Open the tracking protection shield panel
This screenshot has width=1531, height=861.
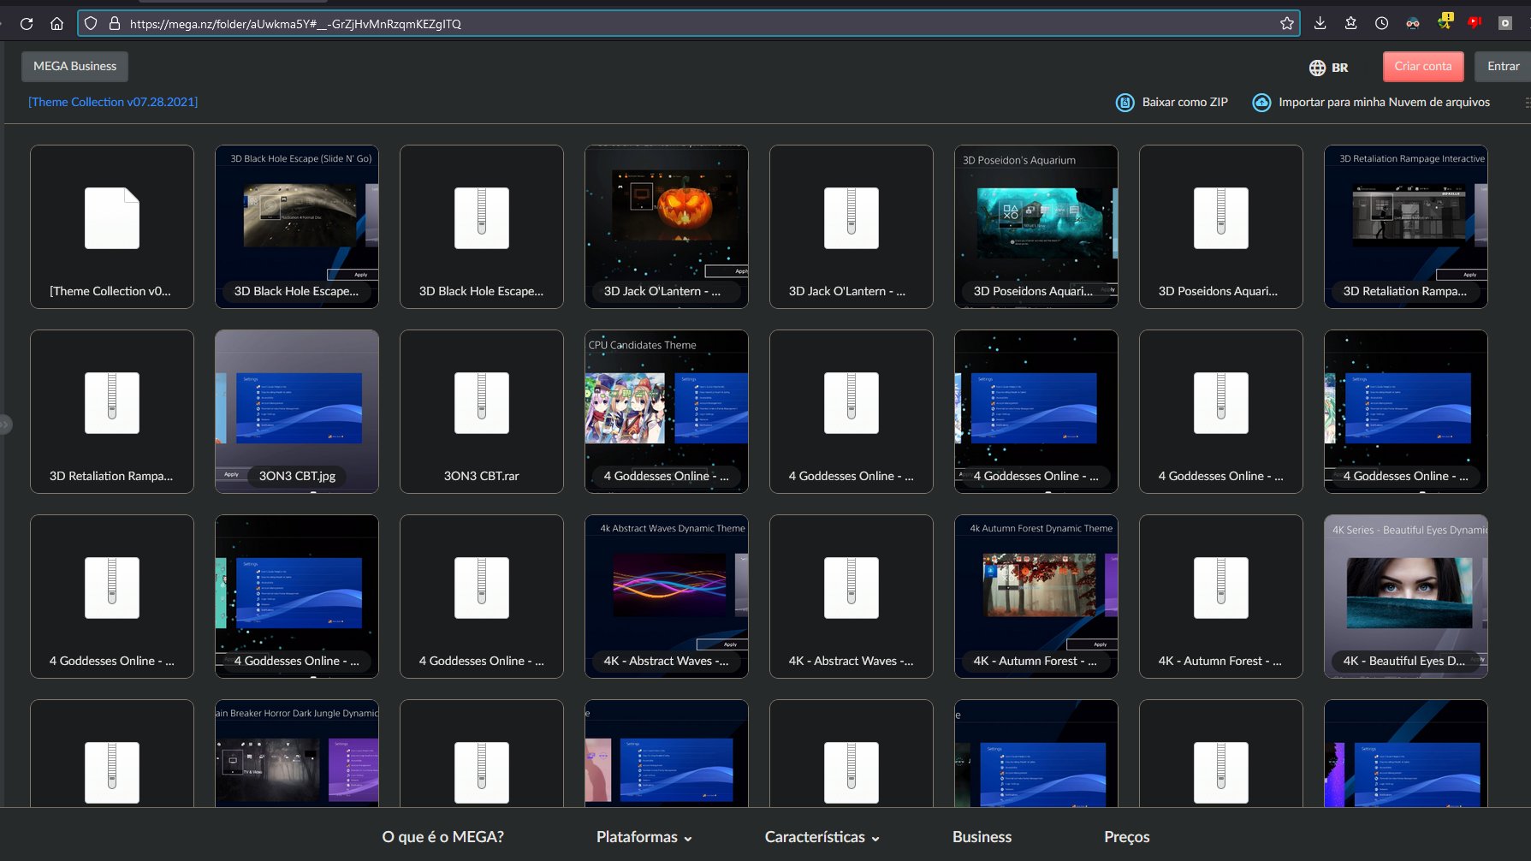point(91,24)
